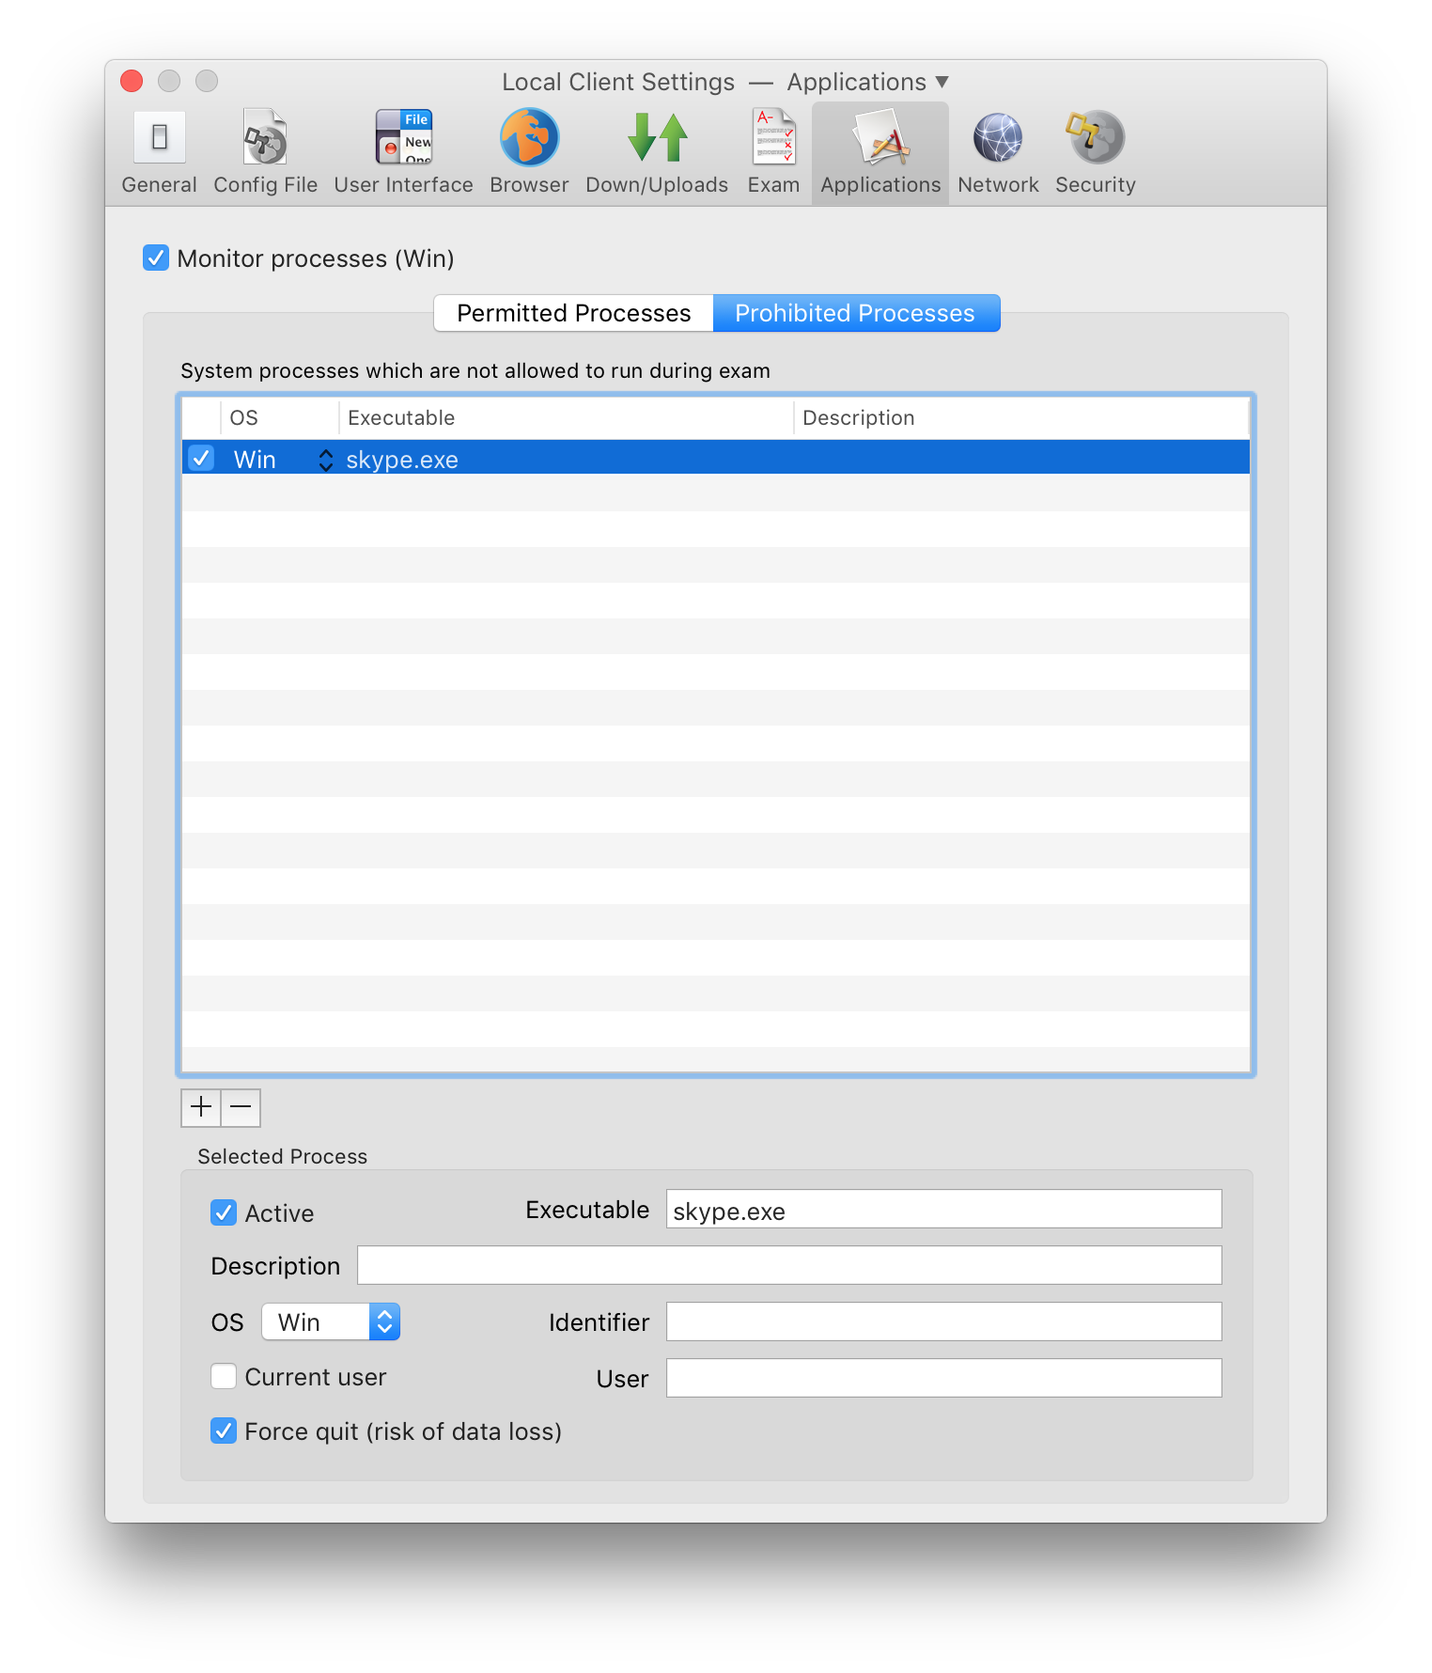Uncheck the skype.exe row active checkbox
1432x1673 pixels.
pos(201,458)
